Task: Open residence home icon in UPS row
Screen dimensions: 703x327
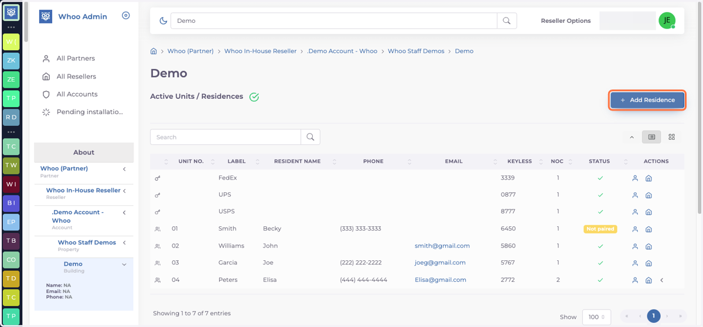Action: click(x=649, y=195)
